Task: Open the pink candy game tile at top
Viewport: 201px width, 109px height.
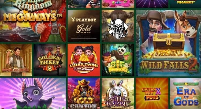Action: pyautogui.click(x=118, y=4)
